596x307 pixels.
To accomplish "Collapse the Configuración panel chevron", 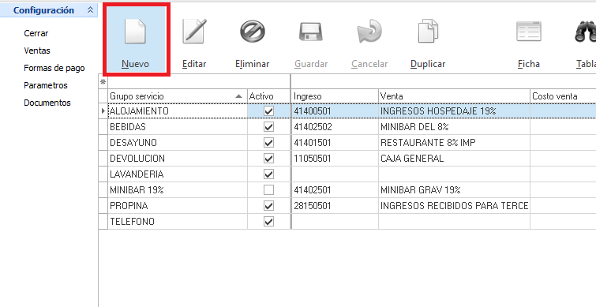I will pos(90,10).
